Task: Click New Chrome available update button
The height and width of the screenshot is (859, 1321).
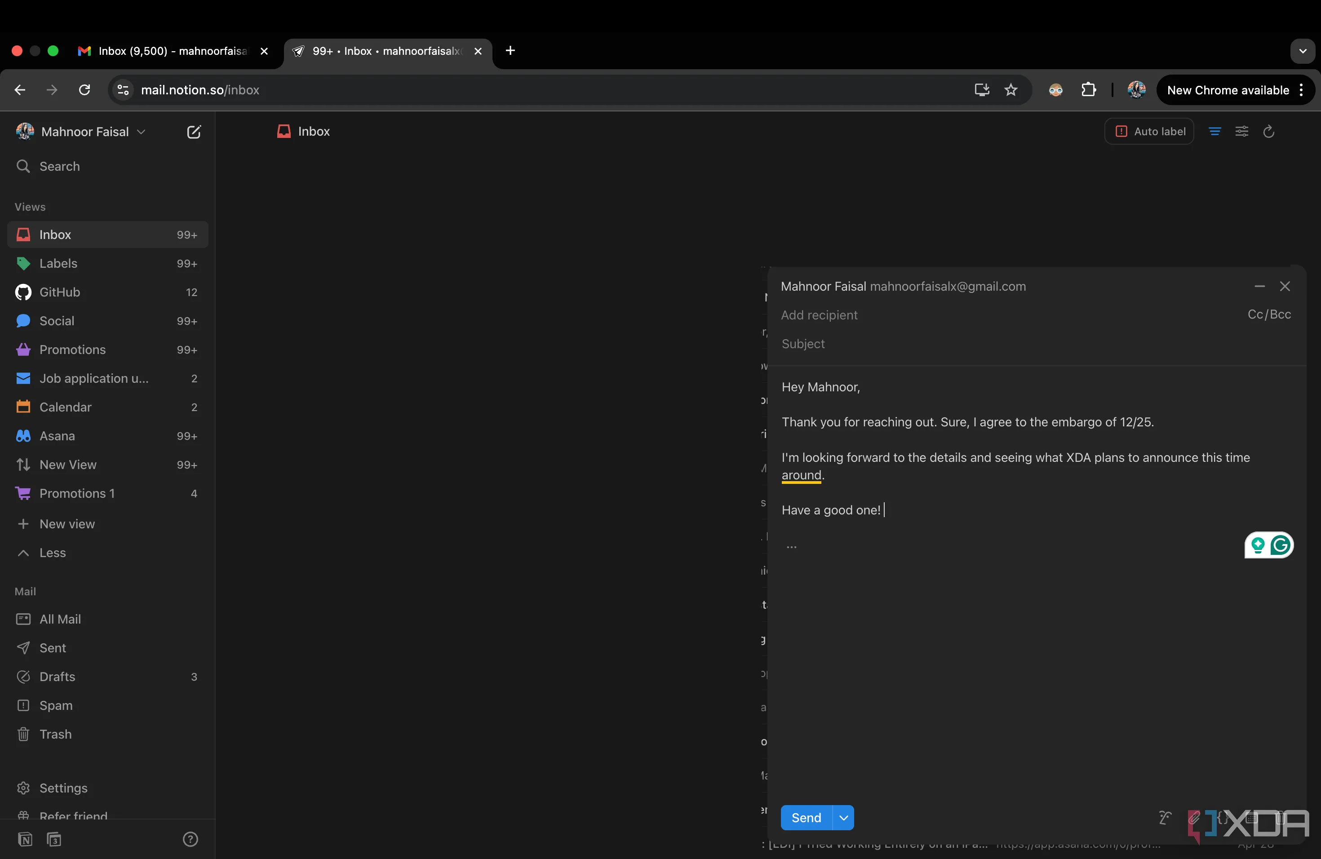Action: point(1236,90)
